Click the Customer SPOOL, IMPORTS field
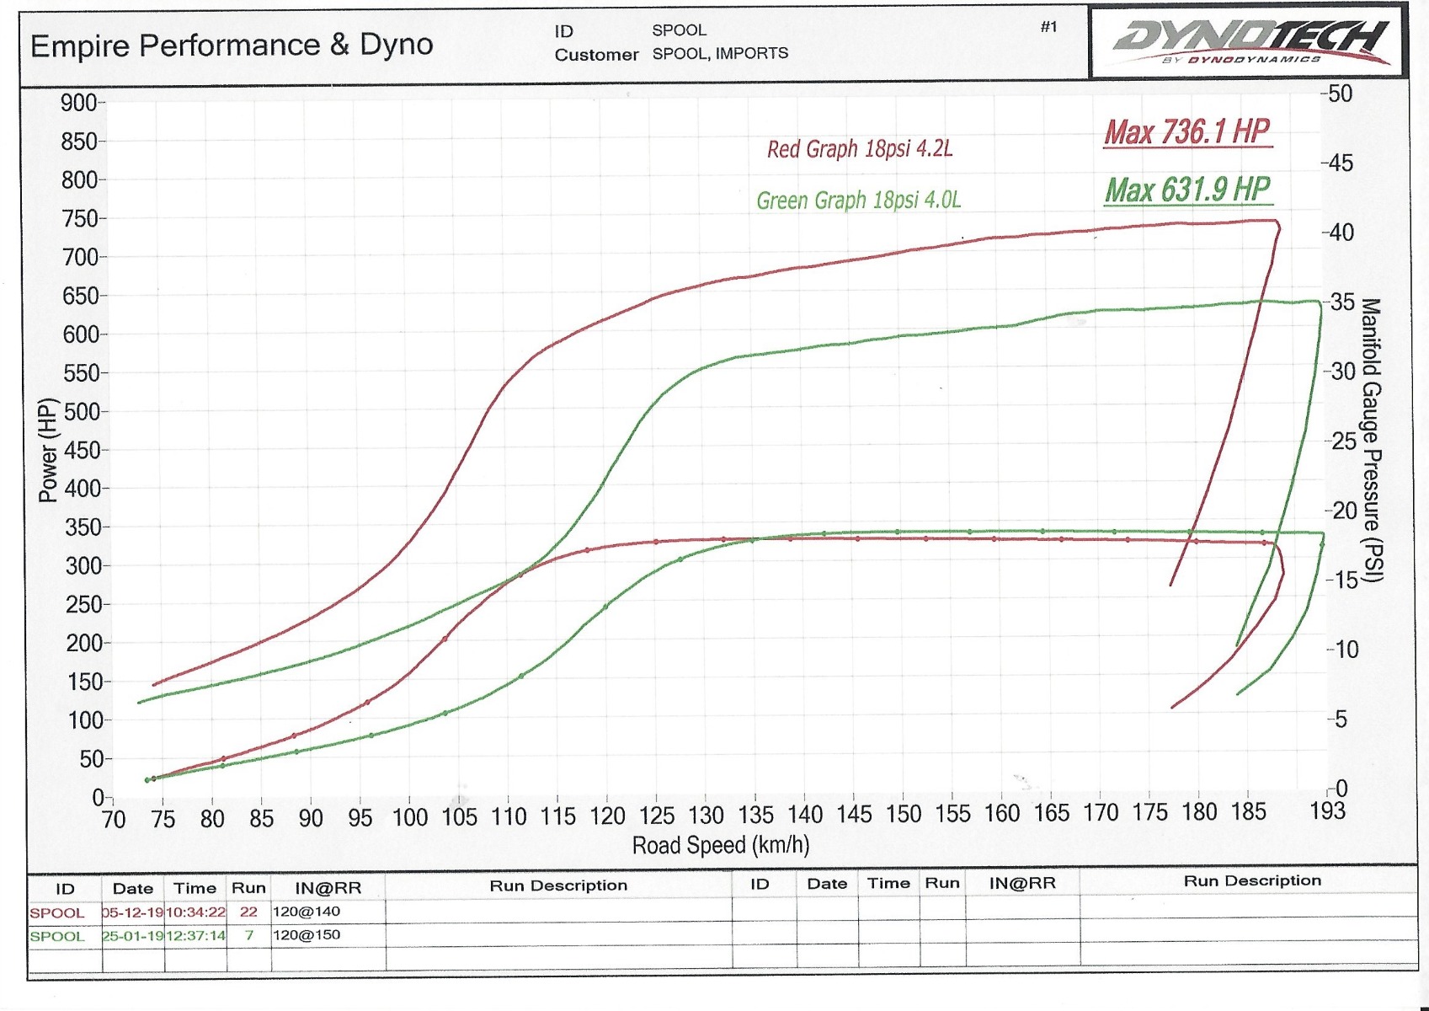1429x1011 pixels. pyautogui.click(x=720, y=53)
